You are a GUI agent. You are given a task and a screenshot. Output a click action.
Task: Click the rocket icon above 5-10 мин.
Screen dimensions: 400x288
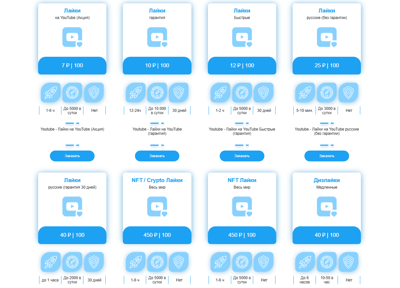coord(305,93)
